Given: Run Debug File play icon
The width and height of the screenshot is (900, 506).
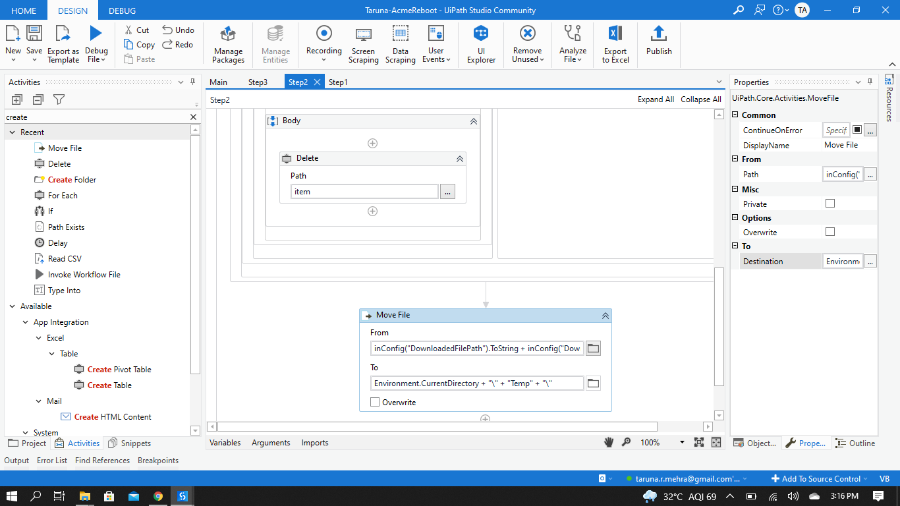Looking at the screenshot, I should pos(96,33).
